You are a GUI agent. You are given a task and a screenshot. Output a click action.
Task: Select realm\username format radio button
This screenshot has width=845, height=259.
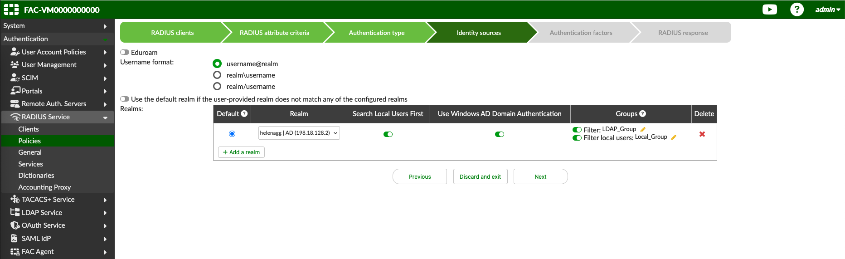(217, 75)
